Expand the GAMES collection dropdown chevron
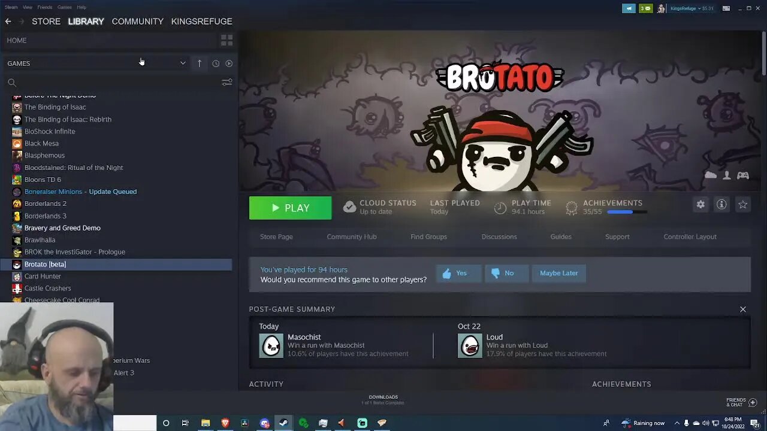This screenshot has height=431, width=767. [x=183, y=63]
